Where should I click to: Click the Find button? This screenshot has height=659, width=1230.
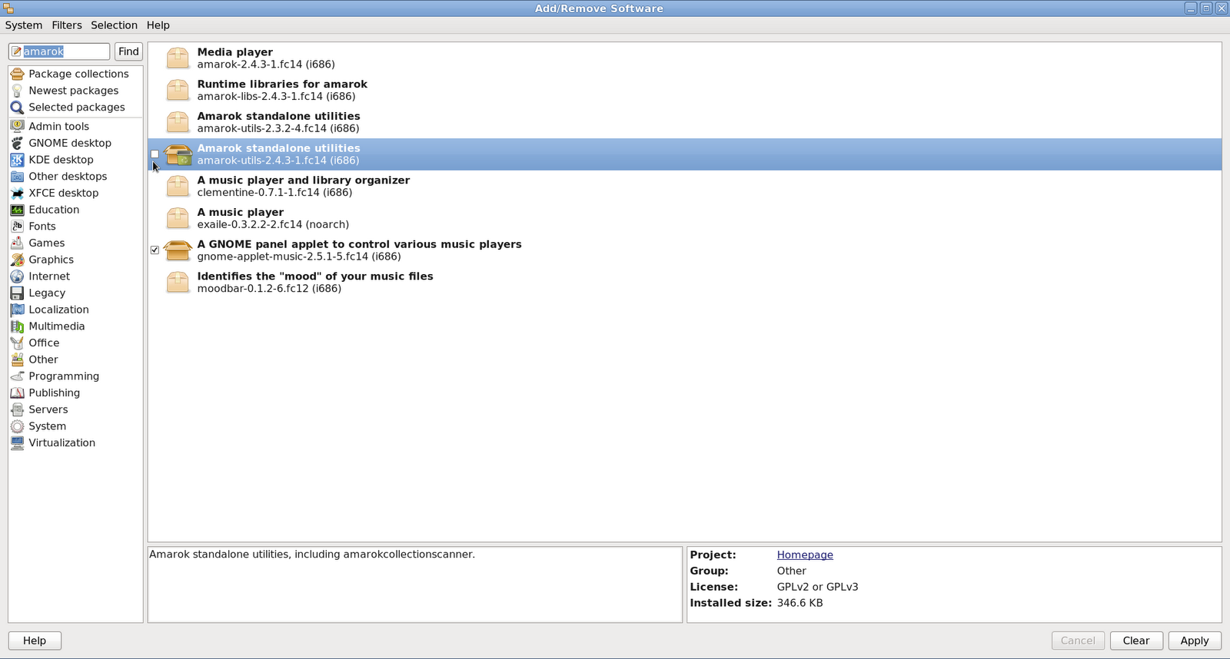128,51
